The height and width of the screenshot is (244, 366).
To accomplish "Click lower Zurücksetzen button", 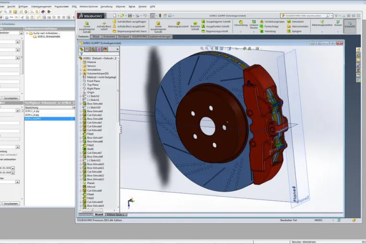I will [11, 204].
